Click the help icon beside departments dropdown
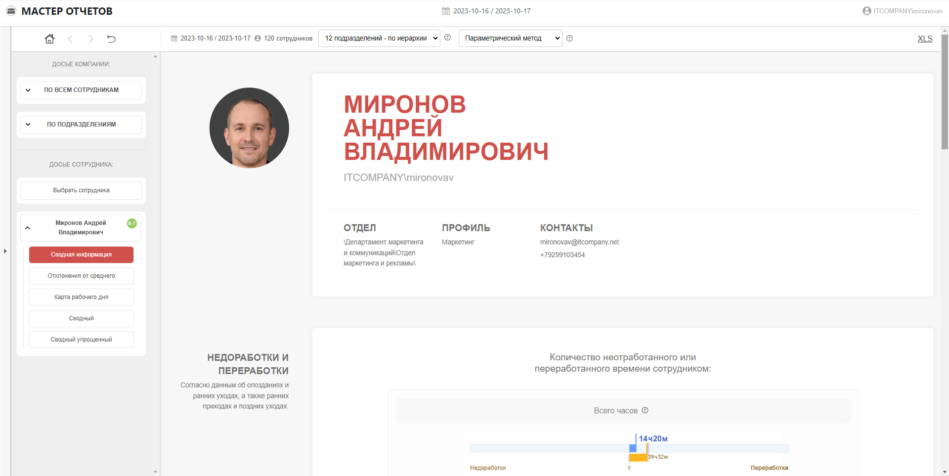 click(x=447, y=38)
